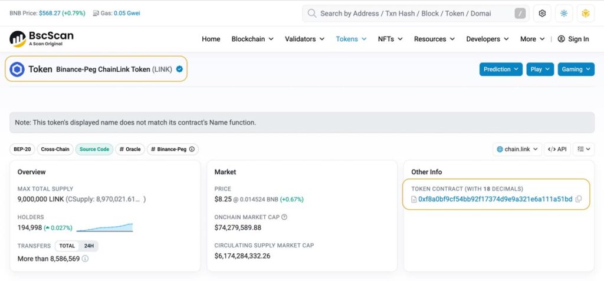Viewport: 604px width, 281px height.
Task: Click the # Binance-Peg tag
Action: (x=173, y=150)
